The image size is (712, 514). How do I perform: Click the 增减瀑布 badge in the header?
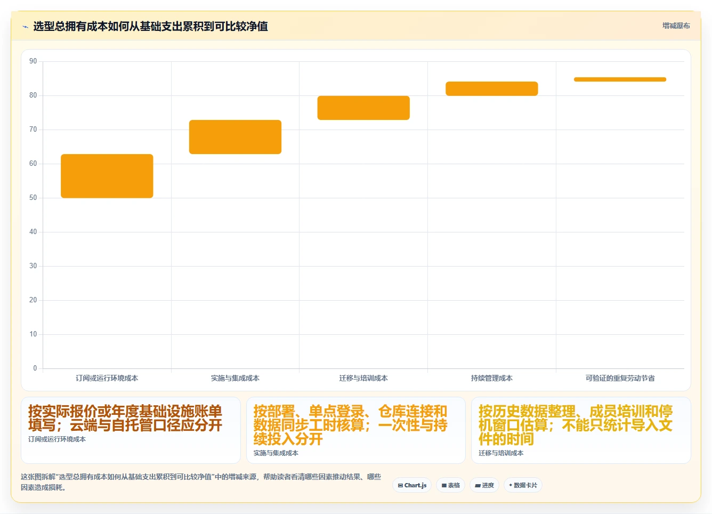[x=676, y=26]
